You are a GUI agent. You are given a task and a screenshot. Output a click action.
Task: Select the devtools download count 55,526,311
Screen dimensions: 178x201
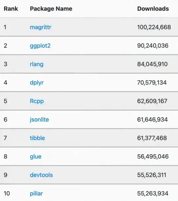[152, 175]
